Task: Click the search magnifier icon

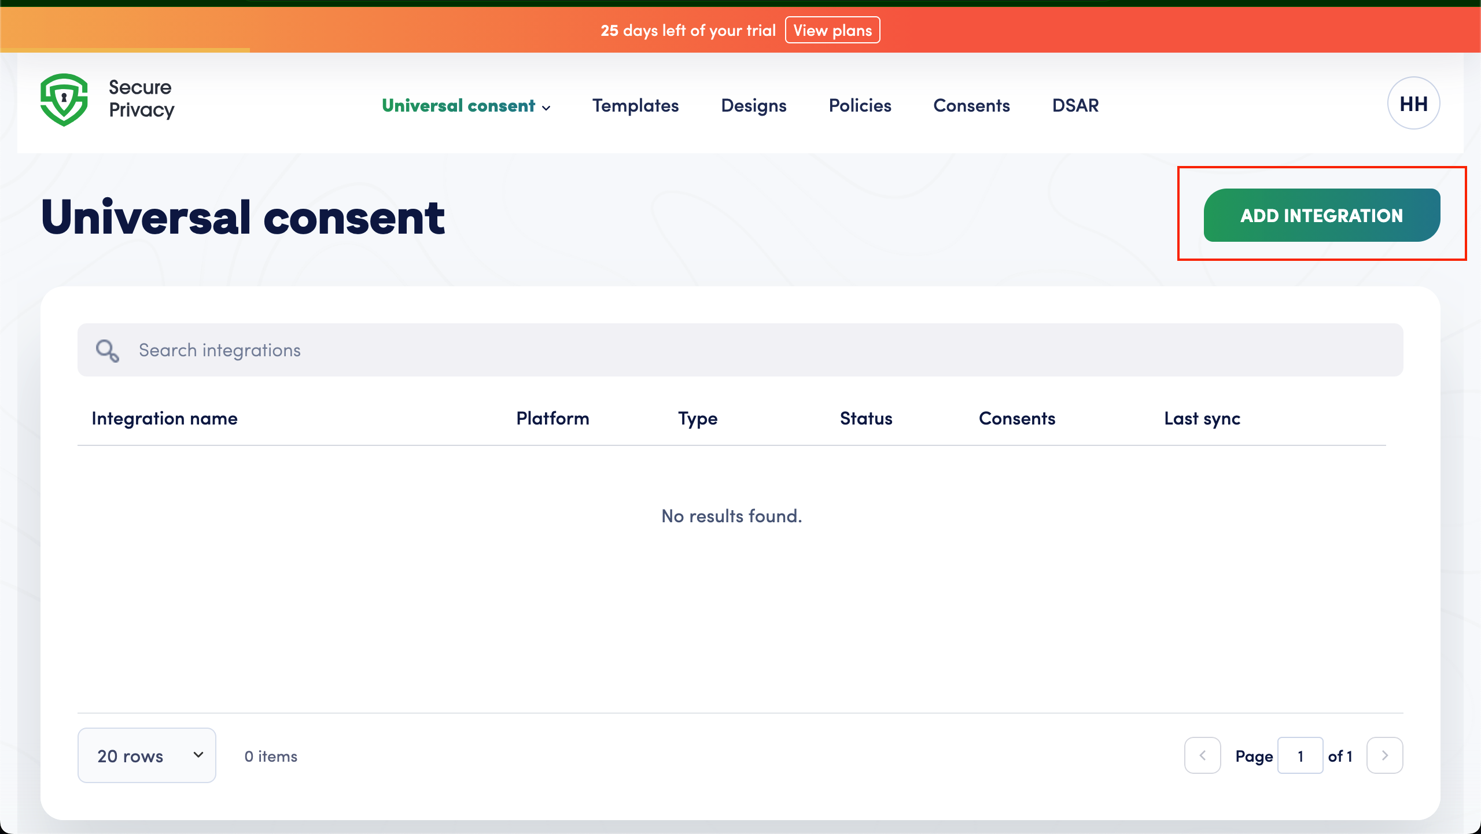Action: 108,350
